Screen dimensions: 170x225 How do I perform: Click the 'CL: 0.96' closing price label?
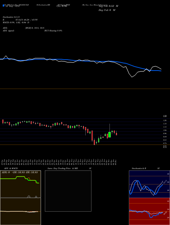[62, 6]
